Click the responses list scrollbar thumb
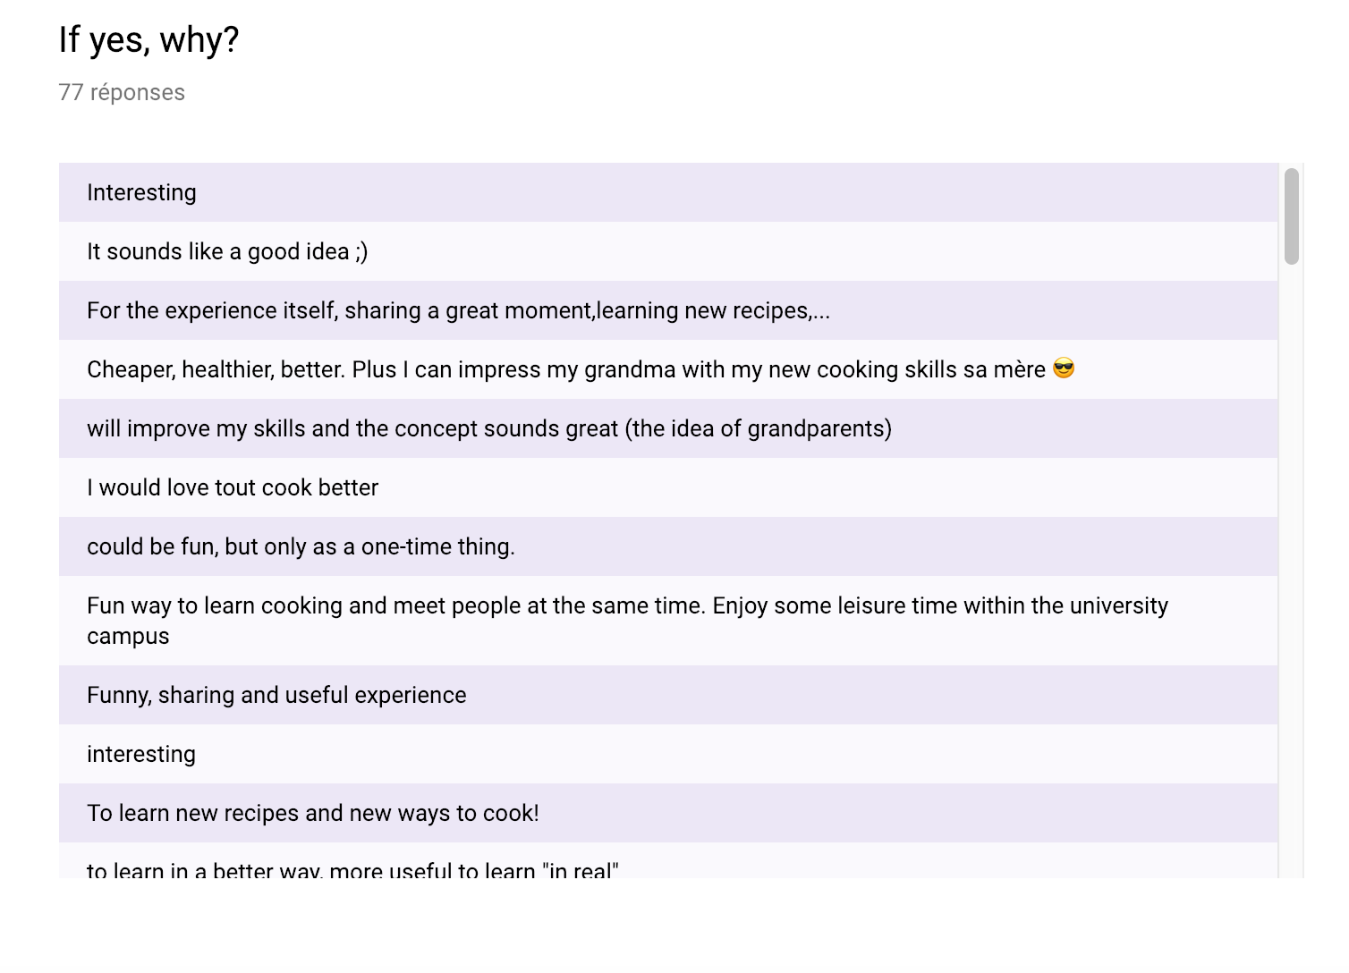Image resolution: width=1349 pixels, height=973 pixels. (1291, 216)
